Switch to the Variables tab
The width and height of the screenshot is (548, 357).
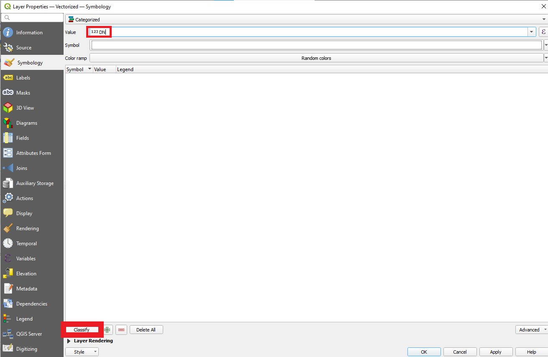[x=32, y=258]
